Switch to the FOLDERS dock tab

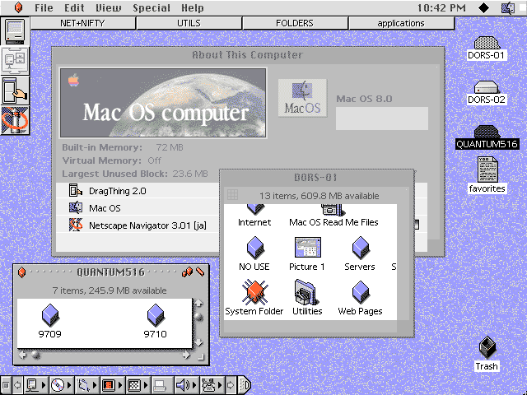click(x=295, y=23)
